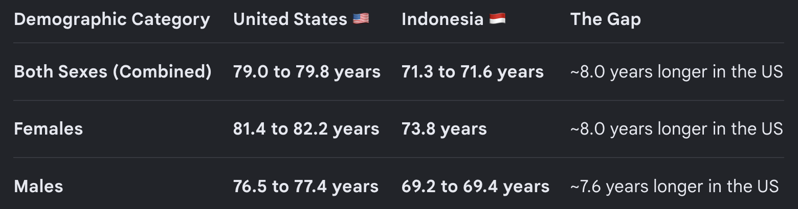Viewport: 798px width, 209px height.
Task: Click the 69.2 to 69.4 years cell
Action: pyautogui.click(x=476, y=186)
